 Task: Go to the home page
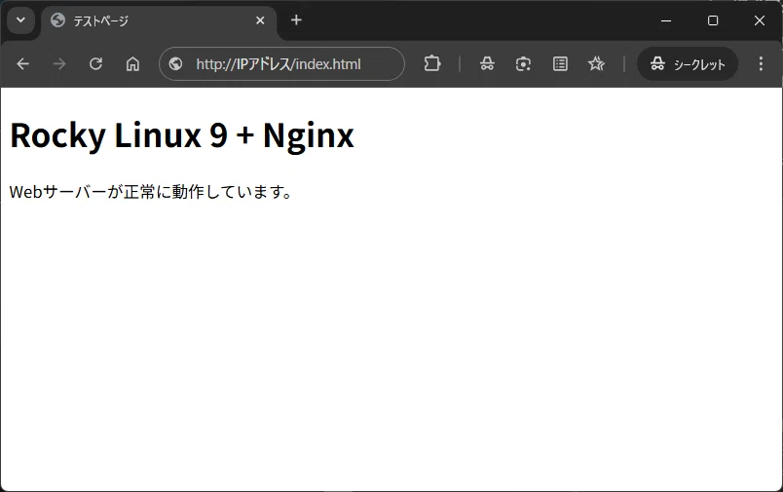[x=132, y=64]
